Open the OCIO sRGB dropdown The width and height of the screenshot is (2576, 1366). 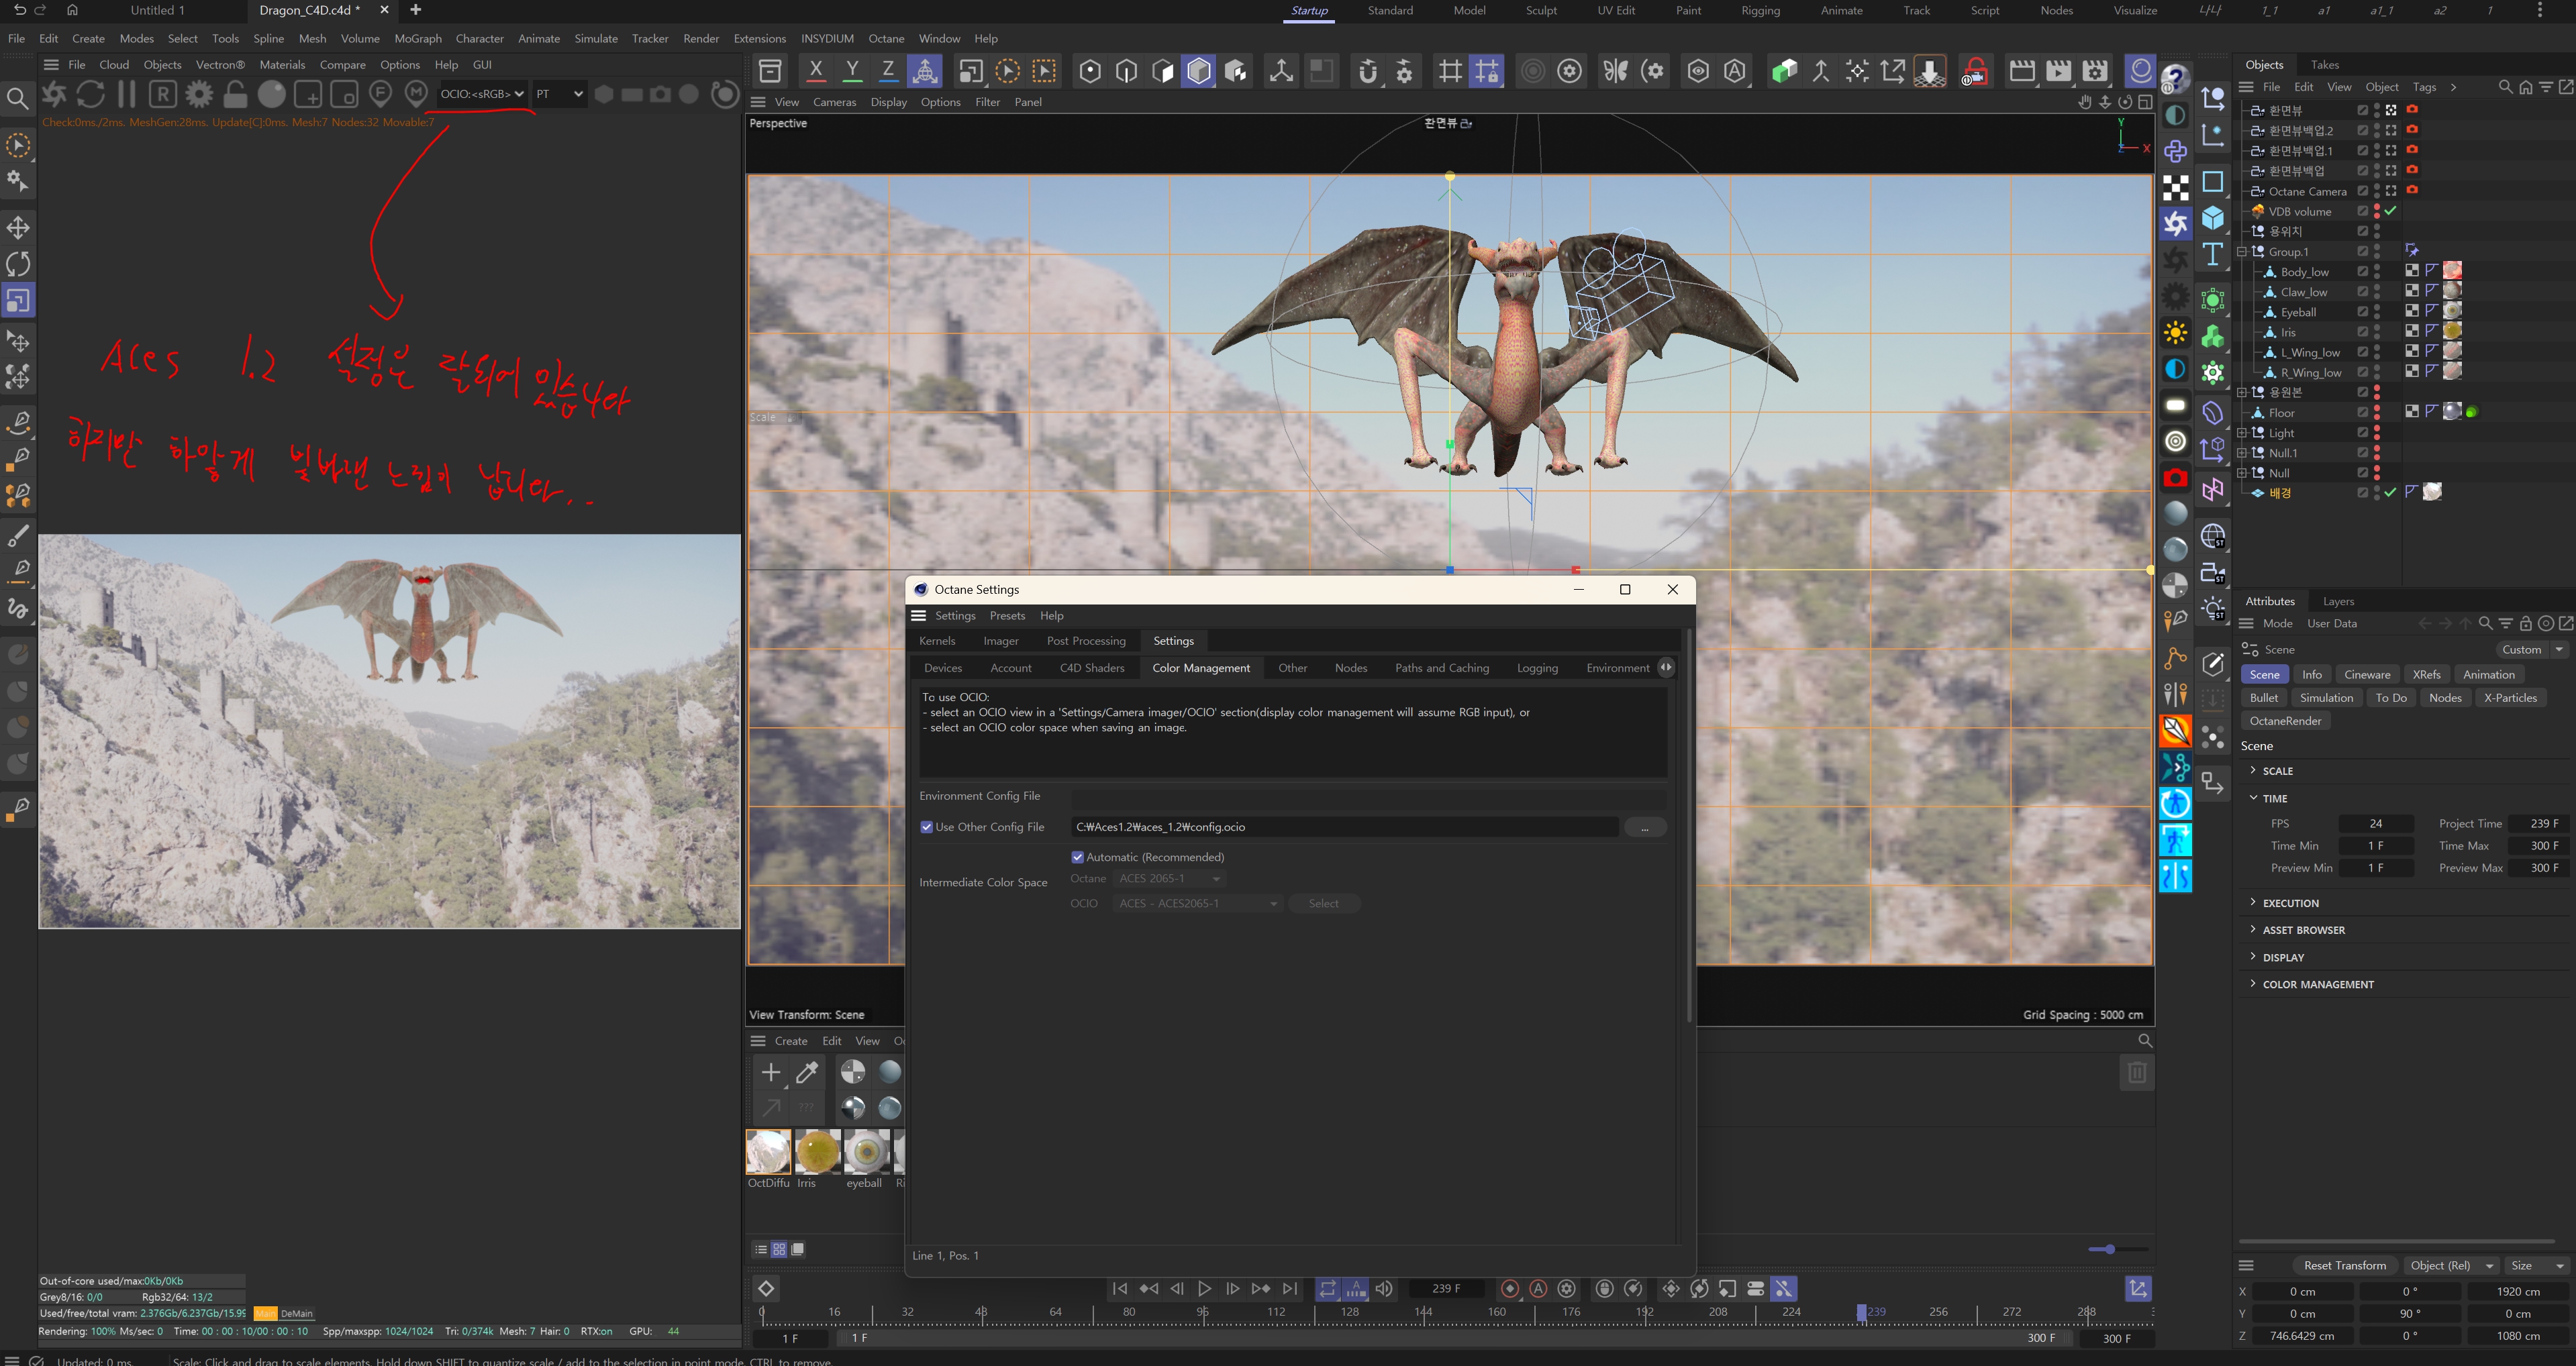click(x=481, y=94)
